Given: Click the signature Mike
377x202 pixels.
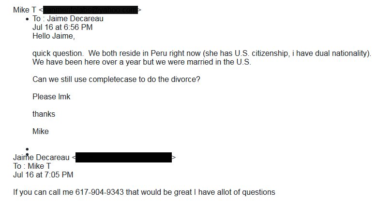Looking at the screenshot, I should pos(40,131).
